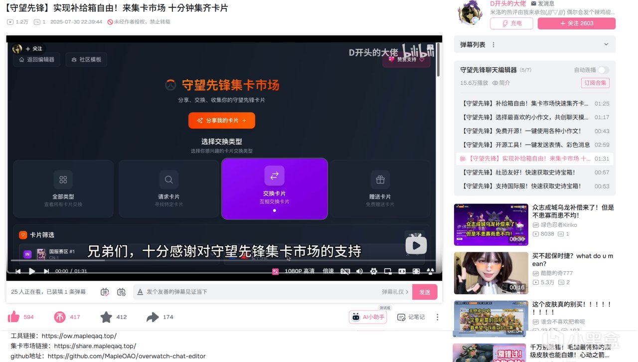Click in-video 返回编辑器 button
The height and width of the screenshot is (362, 638).
(36, 59)
